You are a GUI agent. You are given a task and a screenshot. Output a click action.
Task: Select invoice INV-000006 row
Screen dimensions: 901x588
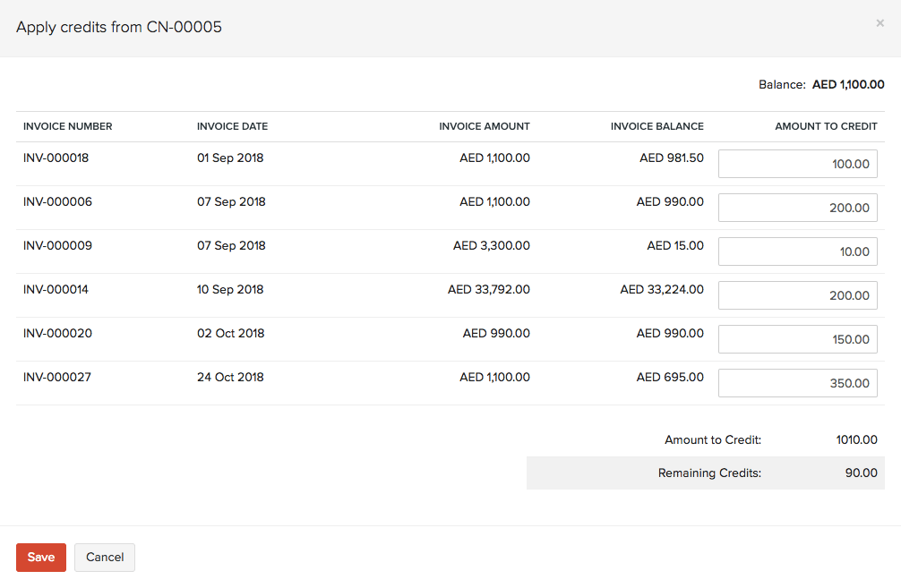point(57,201)
